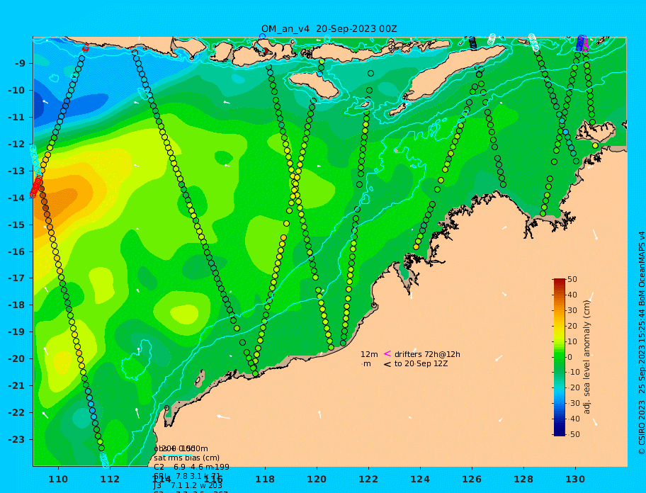
Task: Select latitude axis label -17
Action: 17,278
